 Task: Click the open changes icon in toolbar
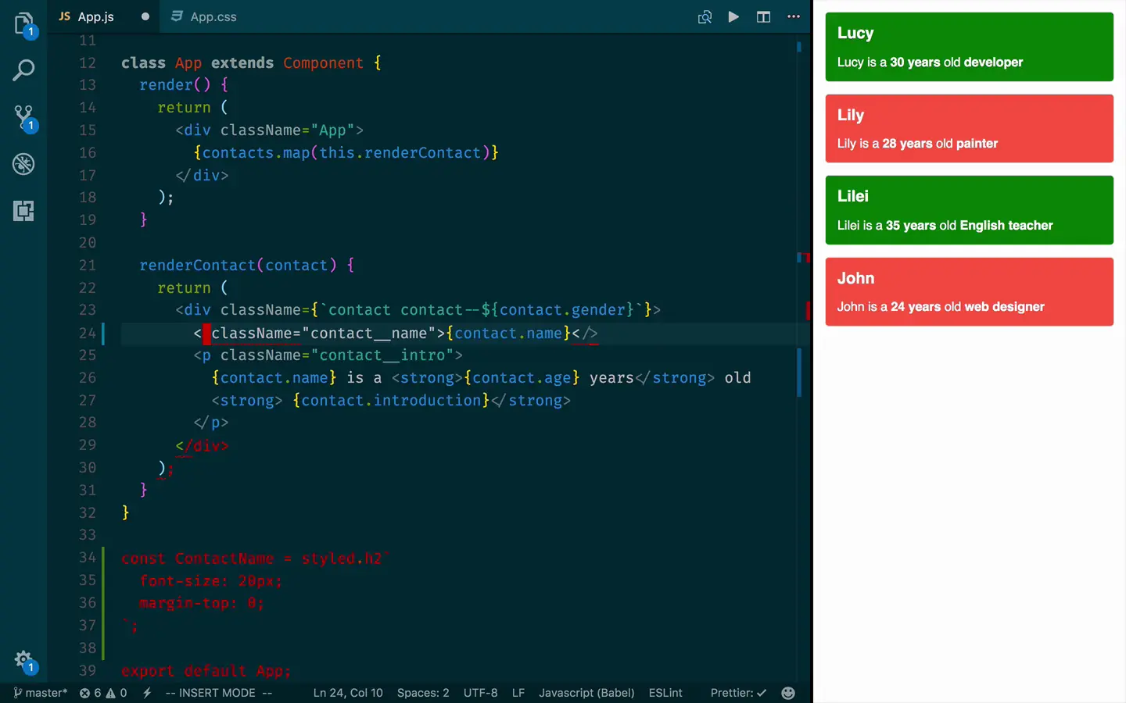[x=705, y=16]
